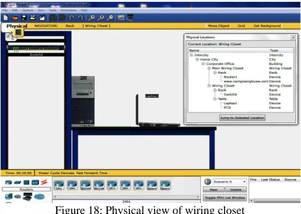
Task: Click the Undo arrow icon
Action: (x=72, y=18)
